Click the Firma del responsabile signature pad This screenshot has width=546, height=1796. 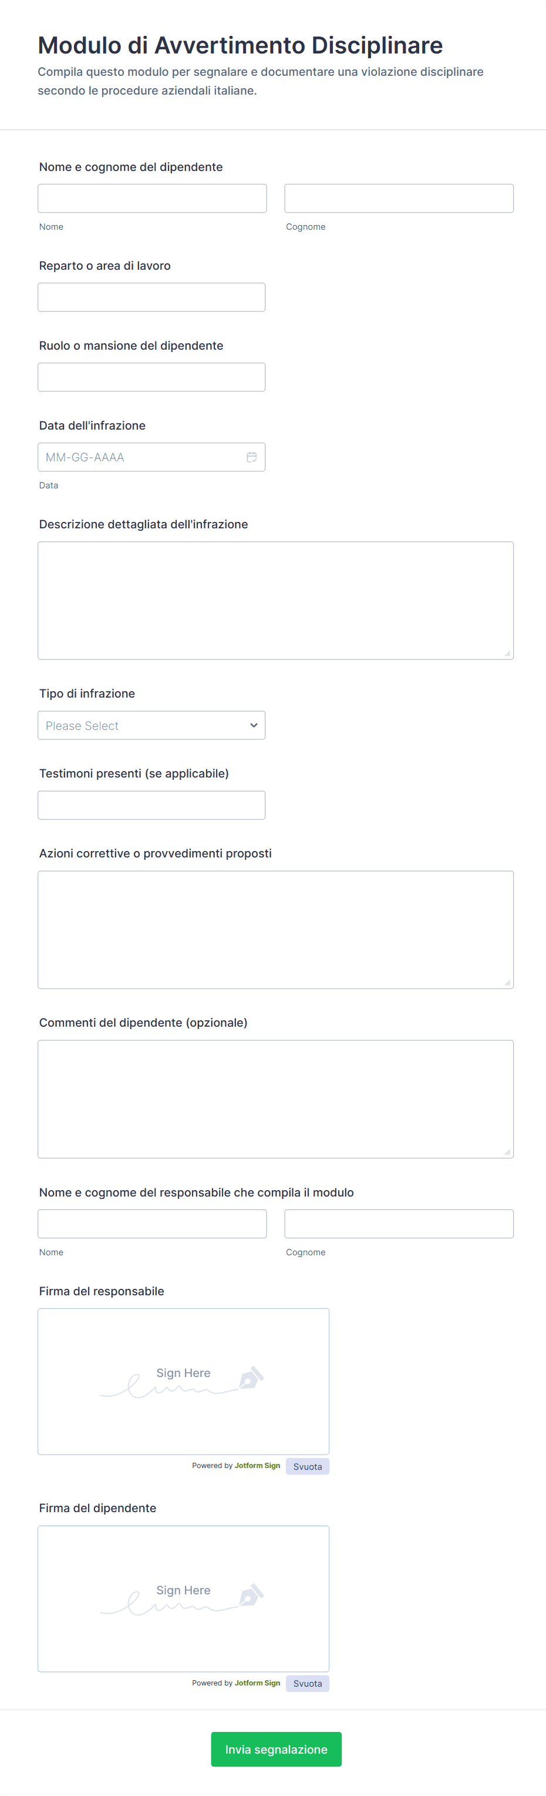click(x=183, y=1381)
